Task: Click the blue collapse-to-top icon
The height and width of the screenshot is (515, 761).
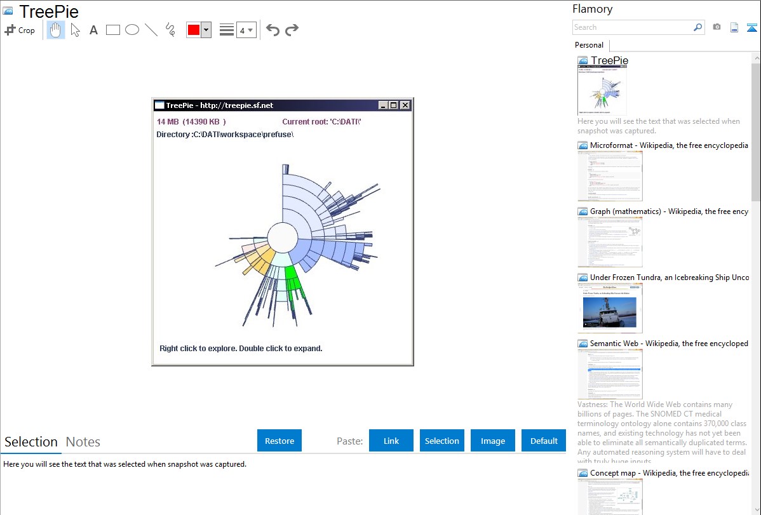Action: [x=751, y=27]
